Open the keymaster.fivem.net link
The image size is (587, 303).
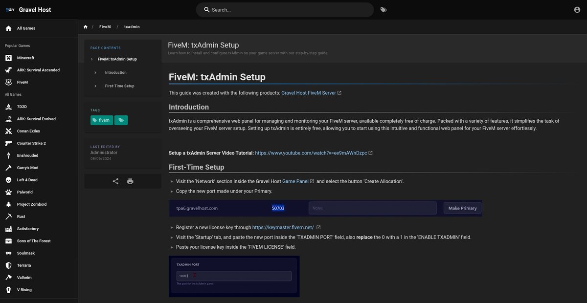pos(283,227)
